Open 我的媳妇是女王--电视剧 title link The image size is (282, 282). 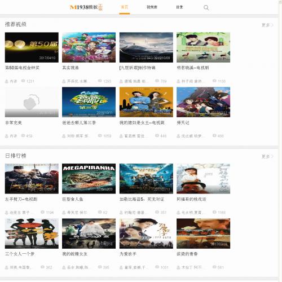[x=142, y=123]
